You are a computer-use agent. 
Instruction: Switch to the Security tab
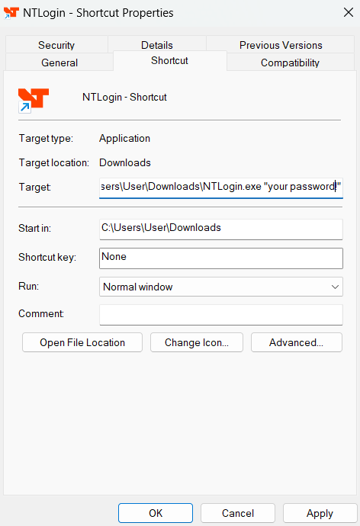[x=56, y=45]
